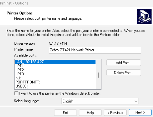
Task: Open the Select language dropdown
Action: click(100, 101)
